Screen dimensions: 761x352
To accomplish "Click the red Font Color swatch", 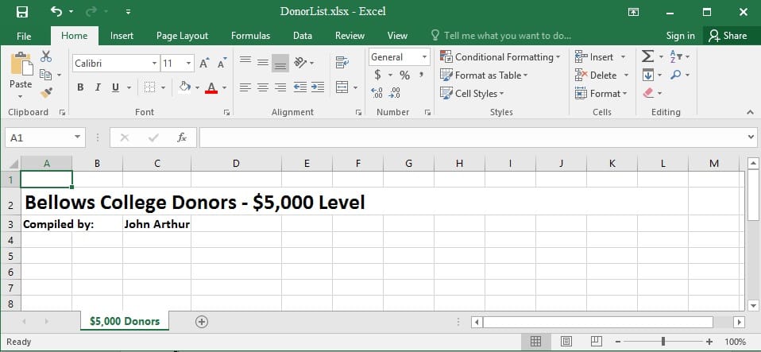I will coord(211,87).
